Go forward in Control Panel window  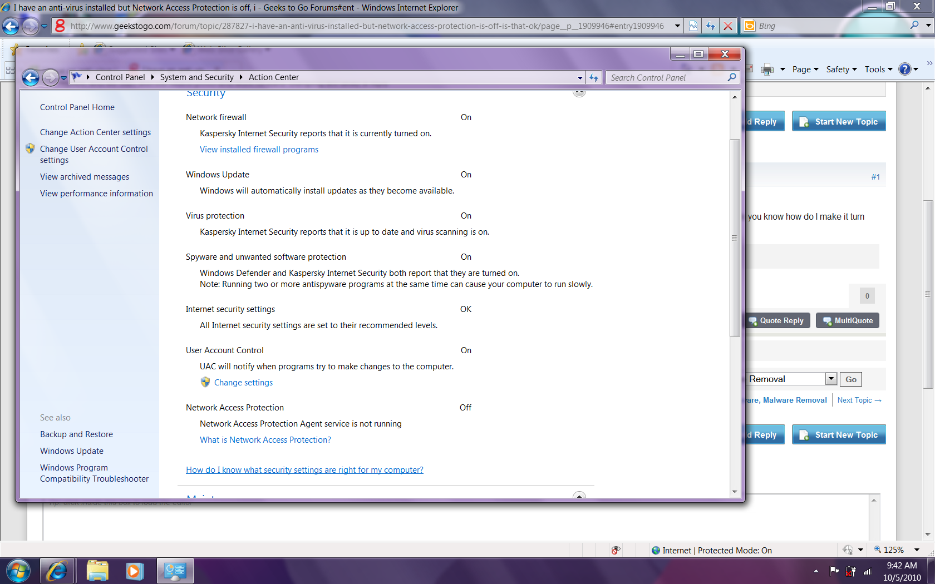pos(50,78)
